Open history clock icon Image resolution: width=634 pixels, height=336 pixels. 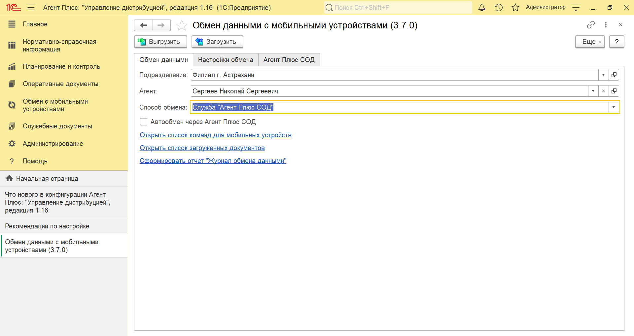(499, 8)
